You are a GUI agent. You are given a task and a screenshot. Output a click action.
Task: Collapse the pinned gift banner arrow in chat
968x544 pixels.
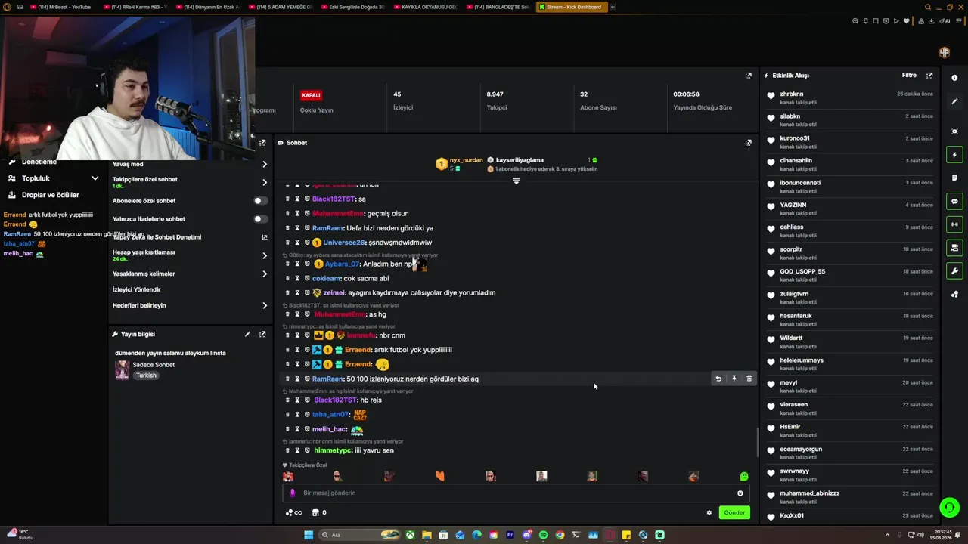pyautogui.click(x=517, y=181)
